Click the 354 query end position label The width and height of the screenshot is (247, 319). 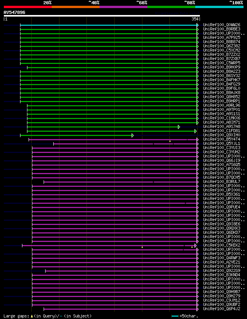click(195, 19)
